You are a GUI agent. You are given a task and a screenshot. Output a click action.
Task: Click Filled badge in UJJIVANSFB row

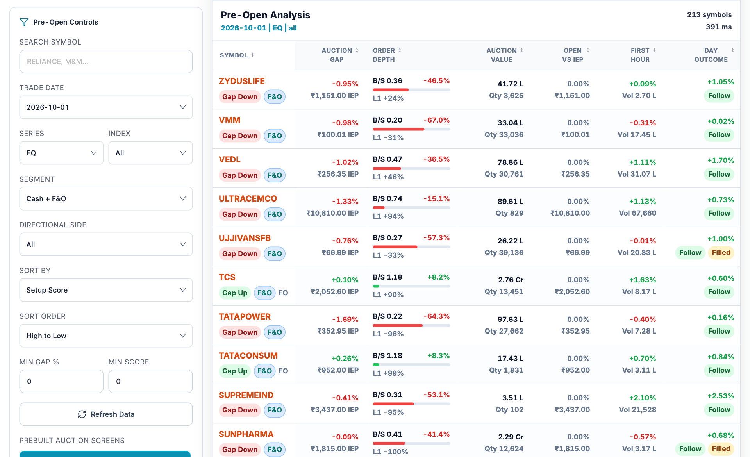coord(721,253)
